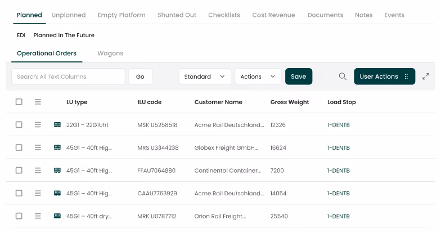Screen dimensions: 441x233
Task: Click the wagon icon in MSK U5258518 row
Action: (x=57, y=125)
